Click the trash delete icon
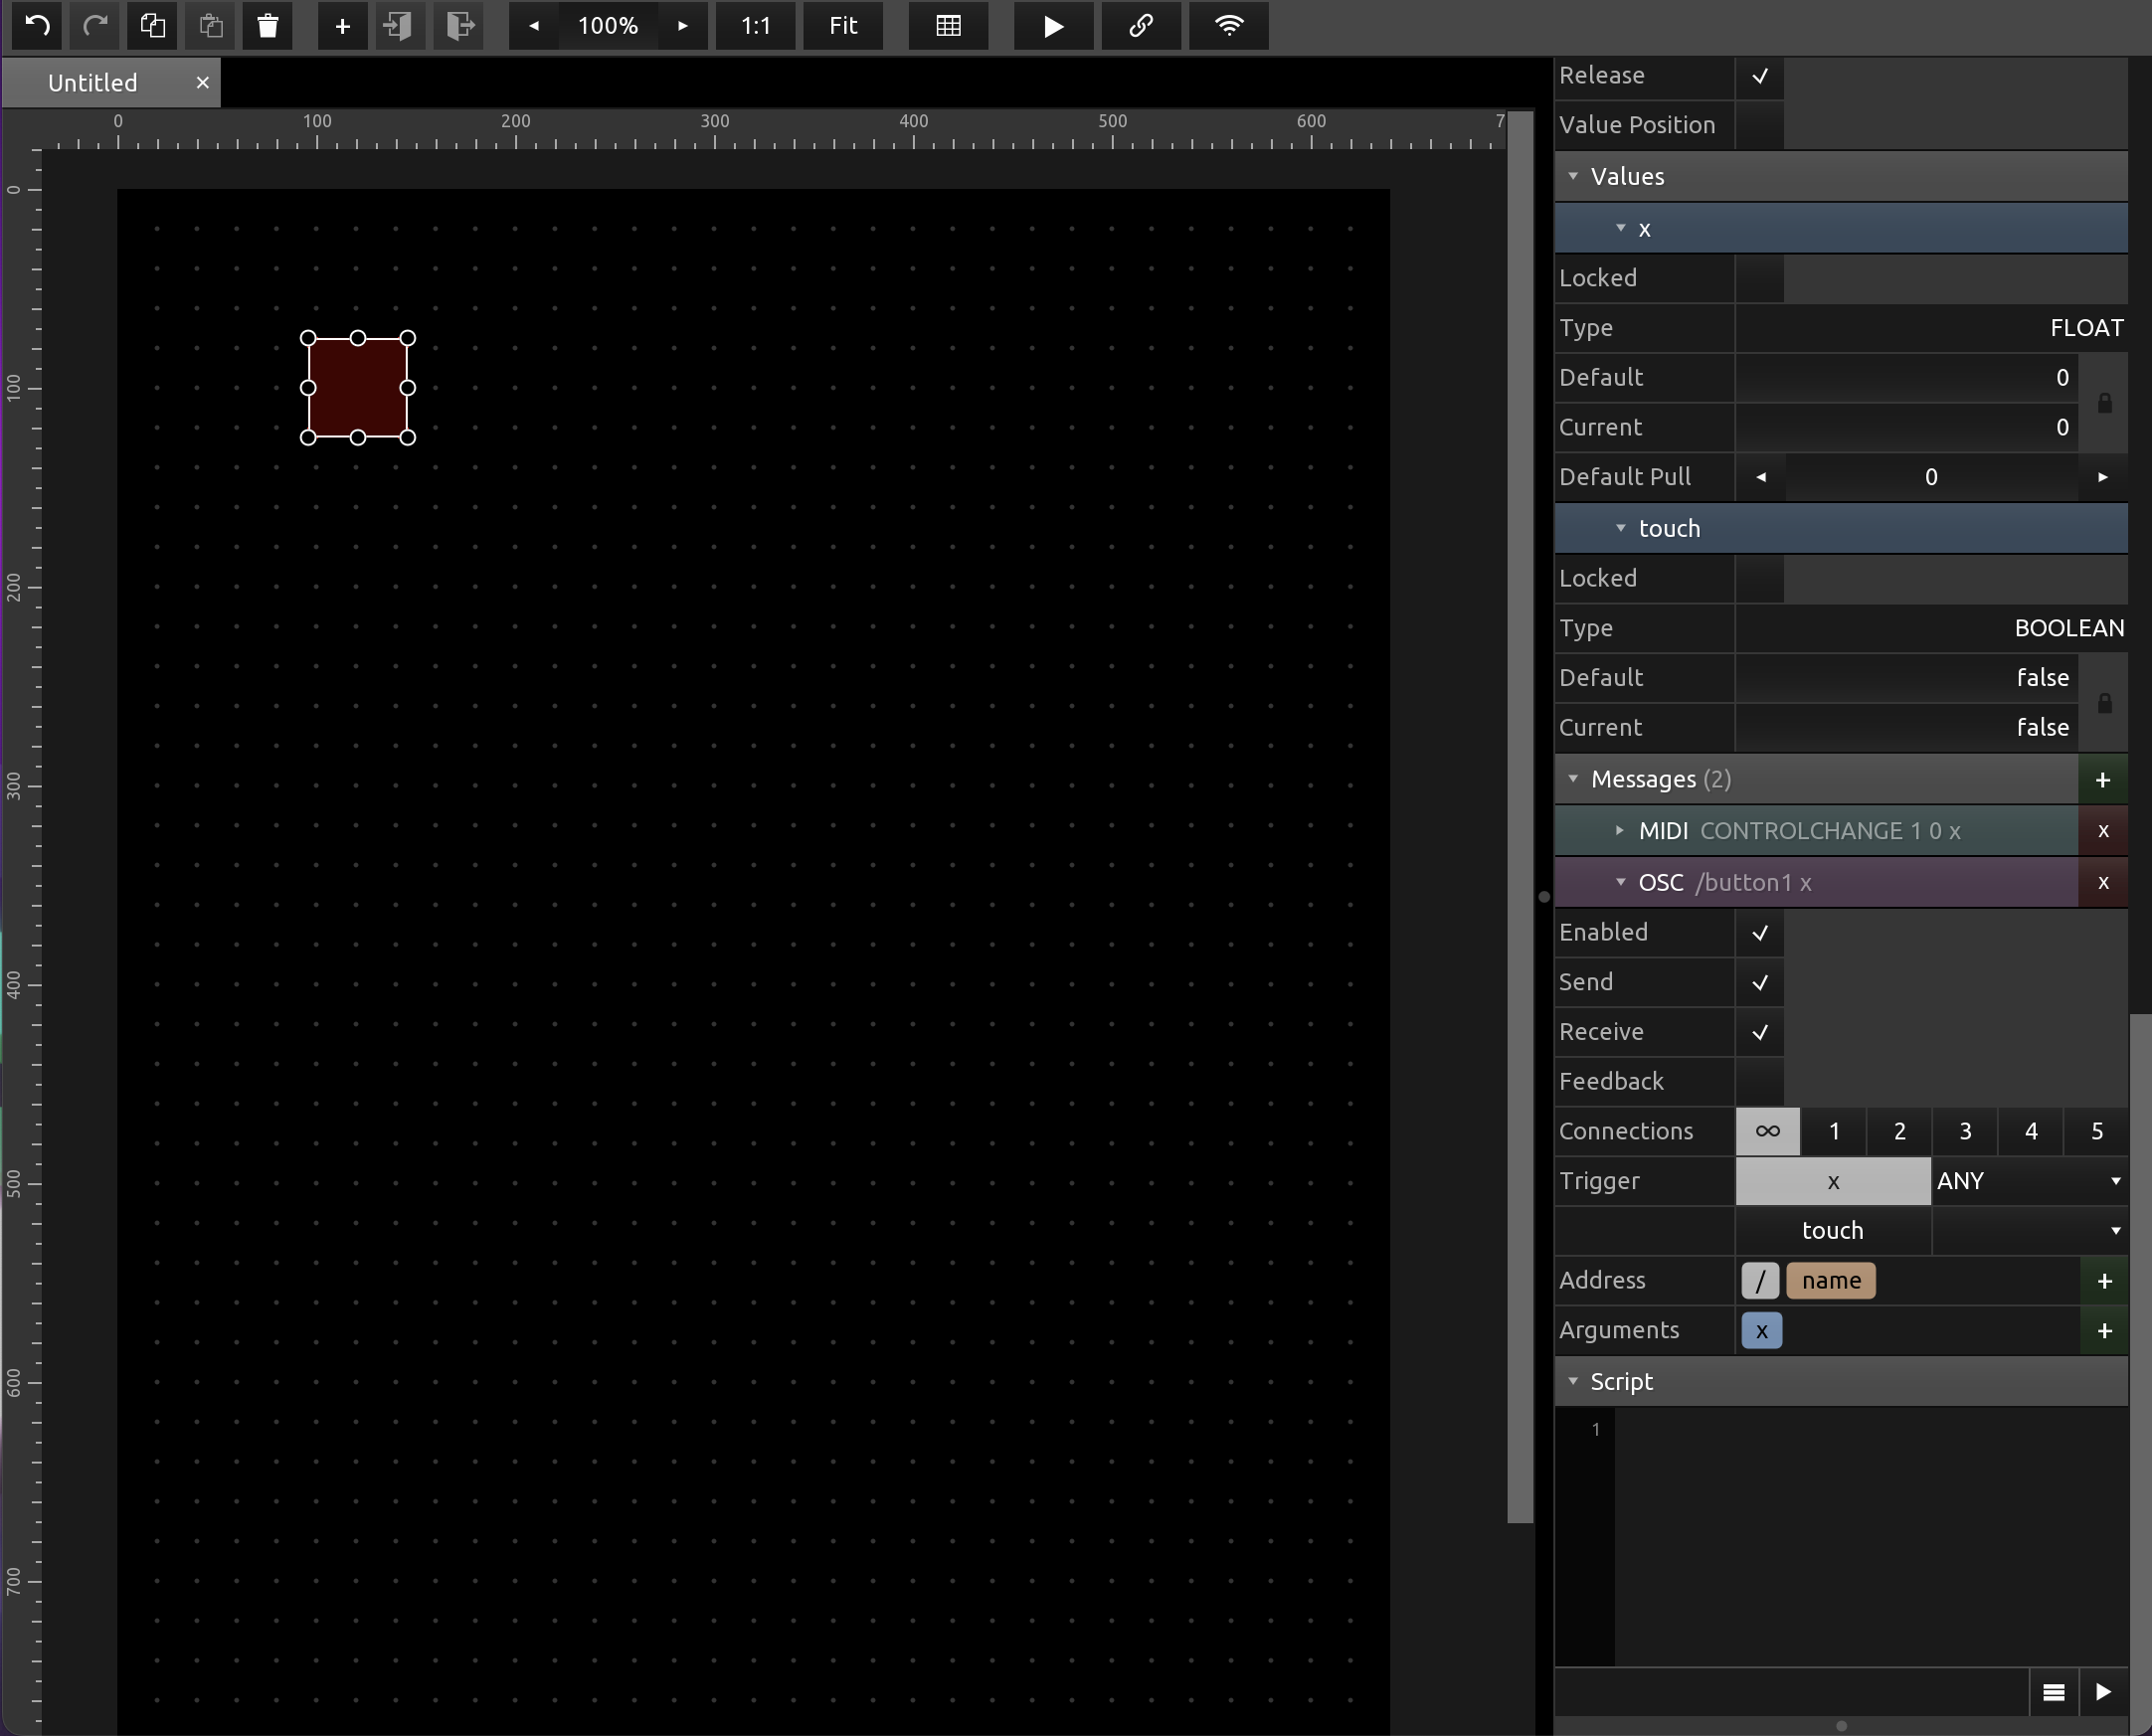This screenshot has width=2152, height=1736. pos(267,25)
